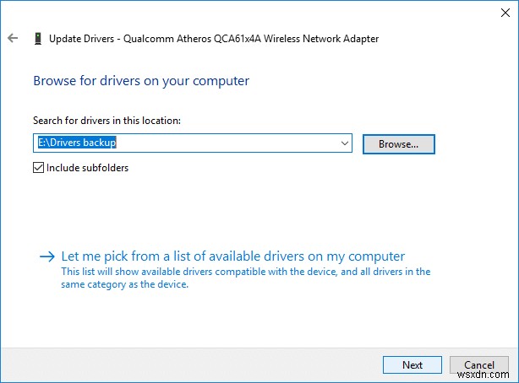Click blank area of the title bar
This screenshot has height=383, width=519.
click(x=254, y=12)
